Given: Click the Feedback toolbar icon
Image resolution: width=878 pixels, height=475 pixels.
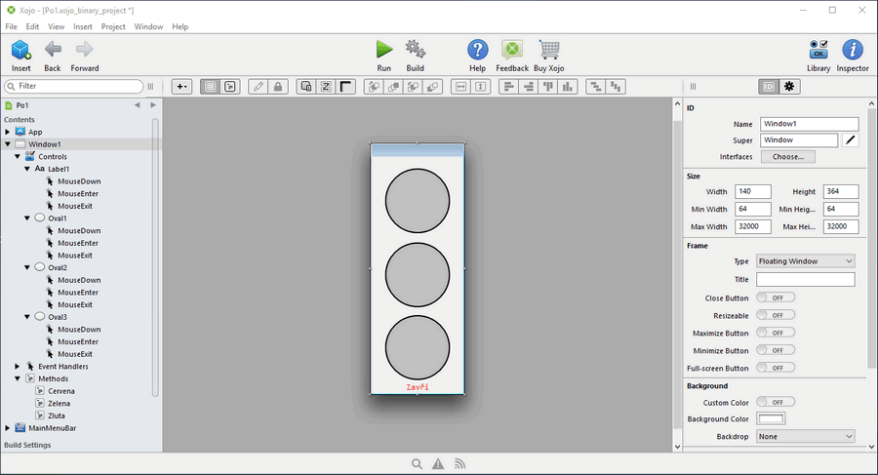Looking at the screenshot, I should (512, 50).
